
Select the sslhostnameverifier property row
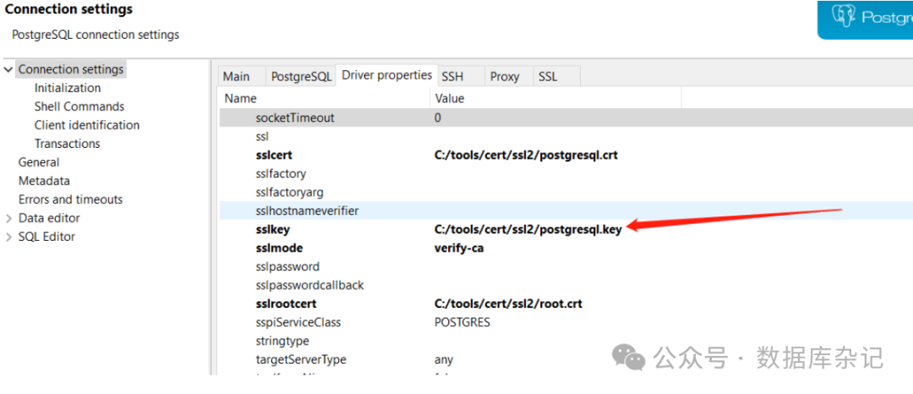click(x=308, y=211)
